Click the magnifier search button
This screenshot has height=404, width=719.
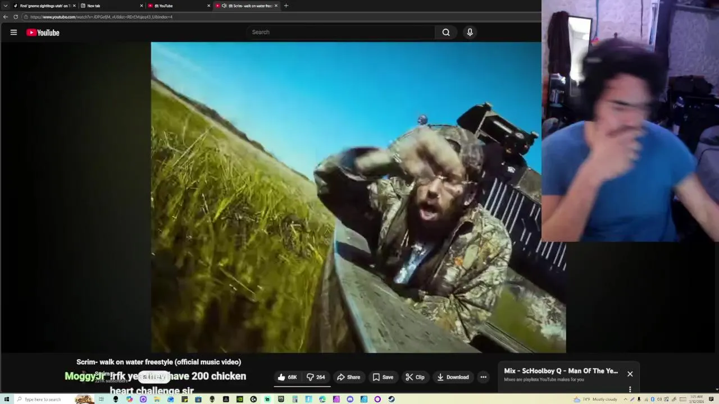coord(446,32)
